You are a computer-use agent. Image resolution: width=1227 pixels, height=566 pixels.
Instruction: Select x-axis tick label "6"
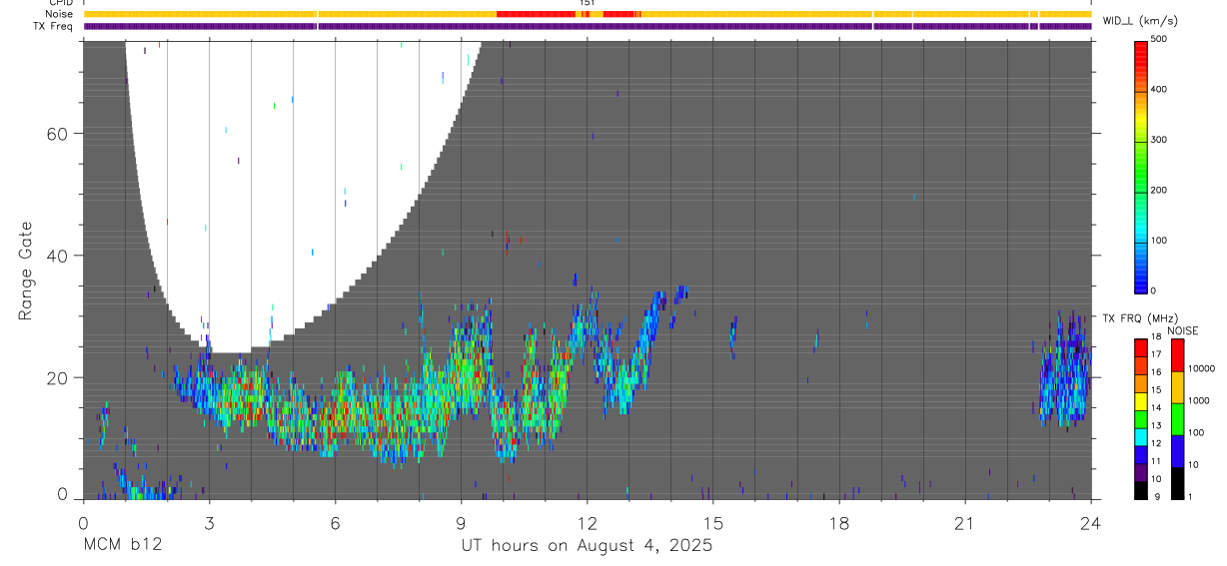(x=335, y=524)
